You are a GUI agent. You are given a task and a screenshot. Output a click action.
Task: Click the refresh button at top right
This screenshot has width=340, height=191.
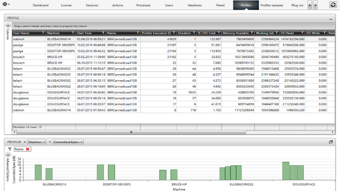(333, 5)
